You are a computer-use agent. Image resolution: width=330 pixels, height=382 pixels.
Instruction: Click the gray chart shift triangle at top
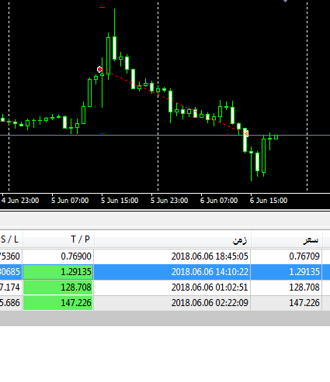pyautogui.click(x=285, y=1)
